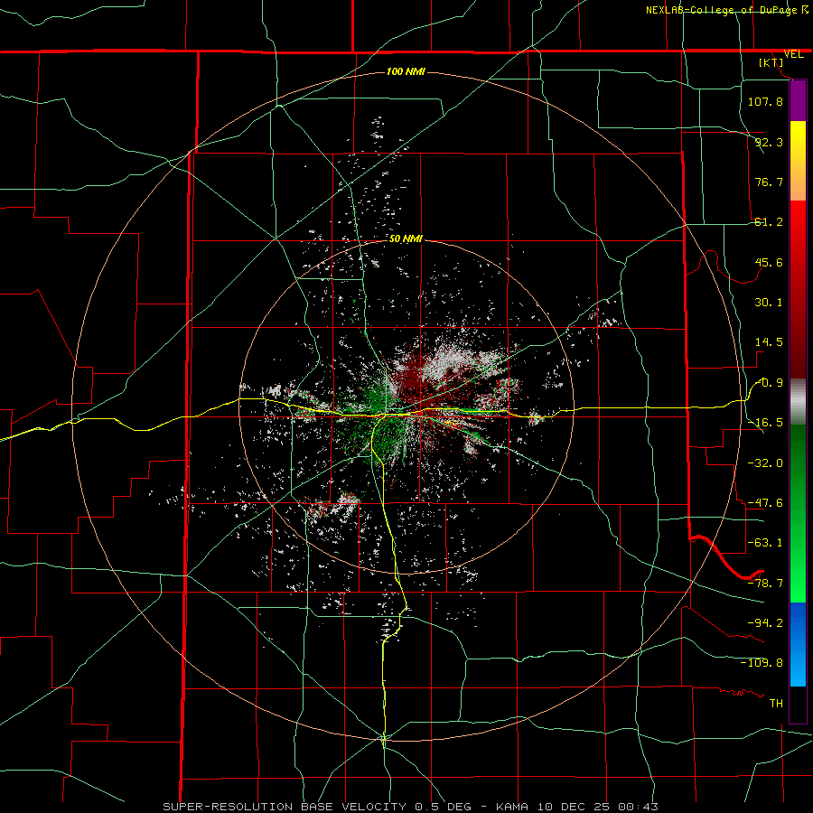The image size is (813, 813).
Task: Click the 50 NMI range ring label
Action: (406, 238)
